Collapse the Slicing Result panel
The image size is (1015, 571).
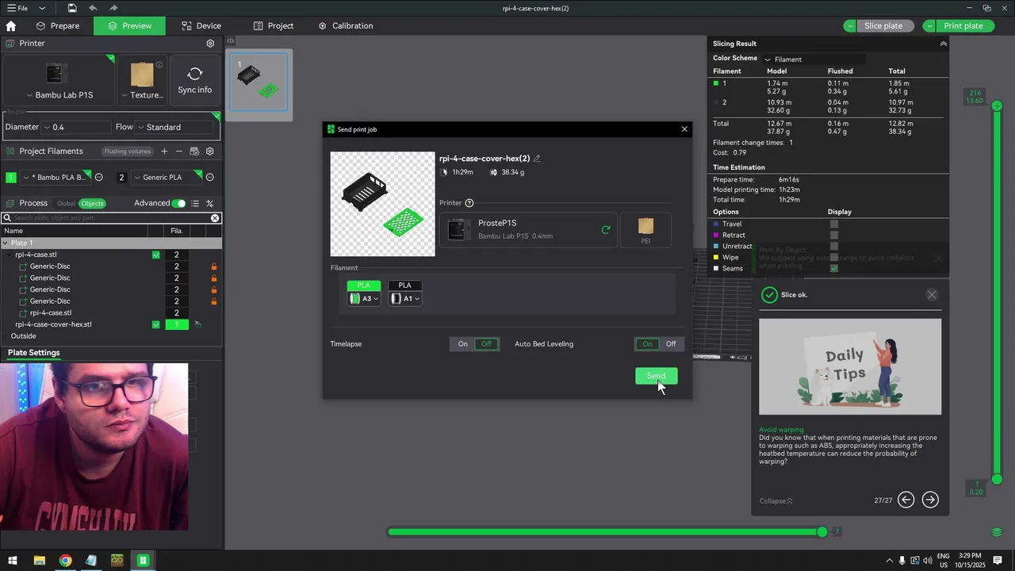[943, 44]
